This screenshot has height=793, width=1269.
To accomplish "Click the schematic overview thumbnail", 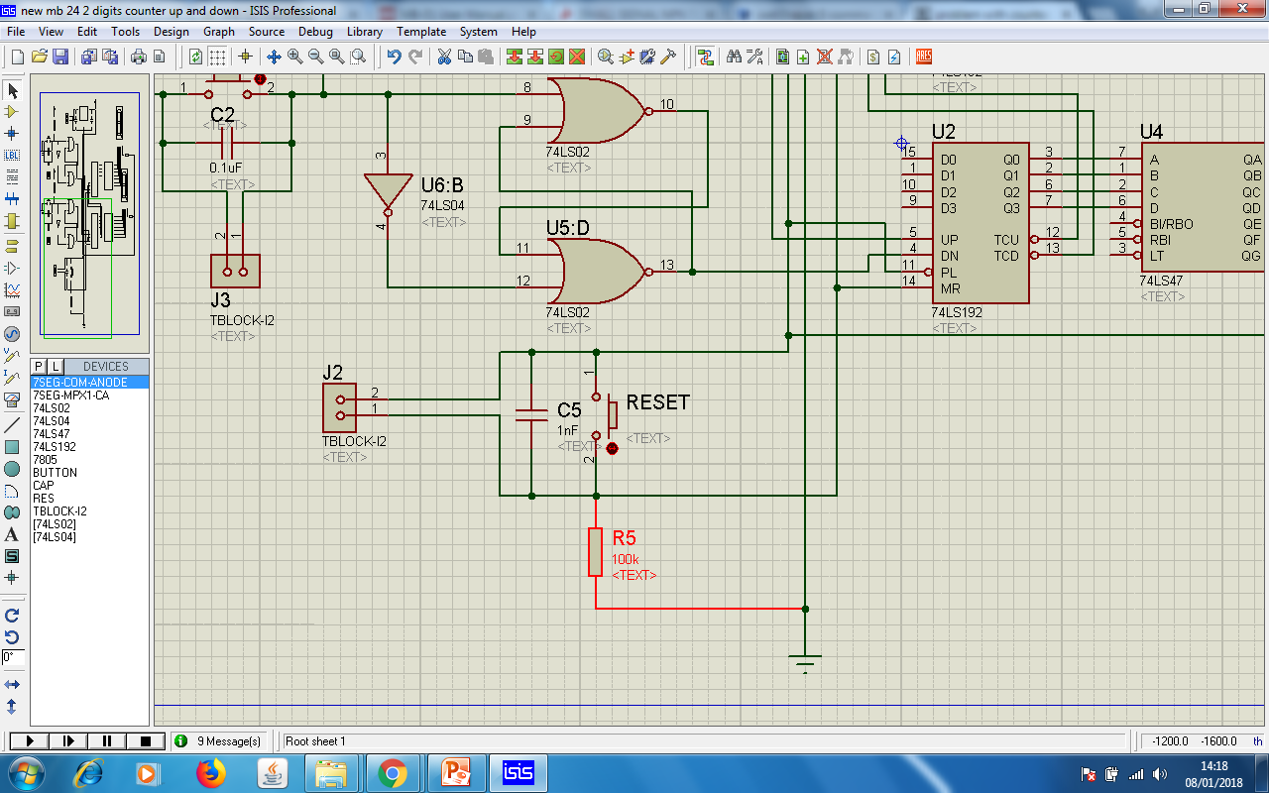I will pos(89,213).
